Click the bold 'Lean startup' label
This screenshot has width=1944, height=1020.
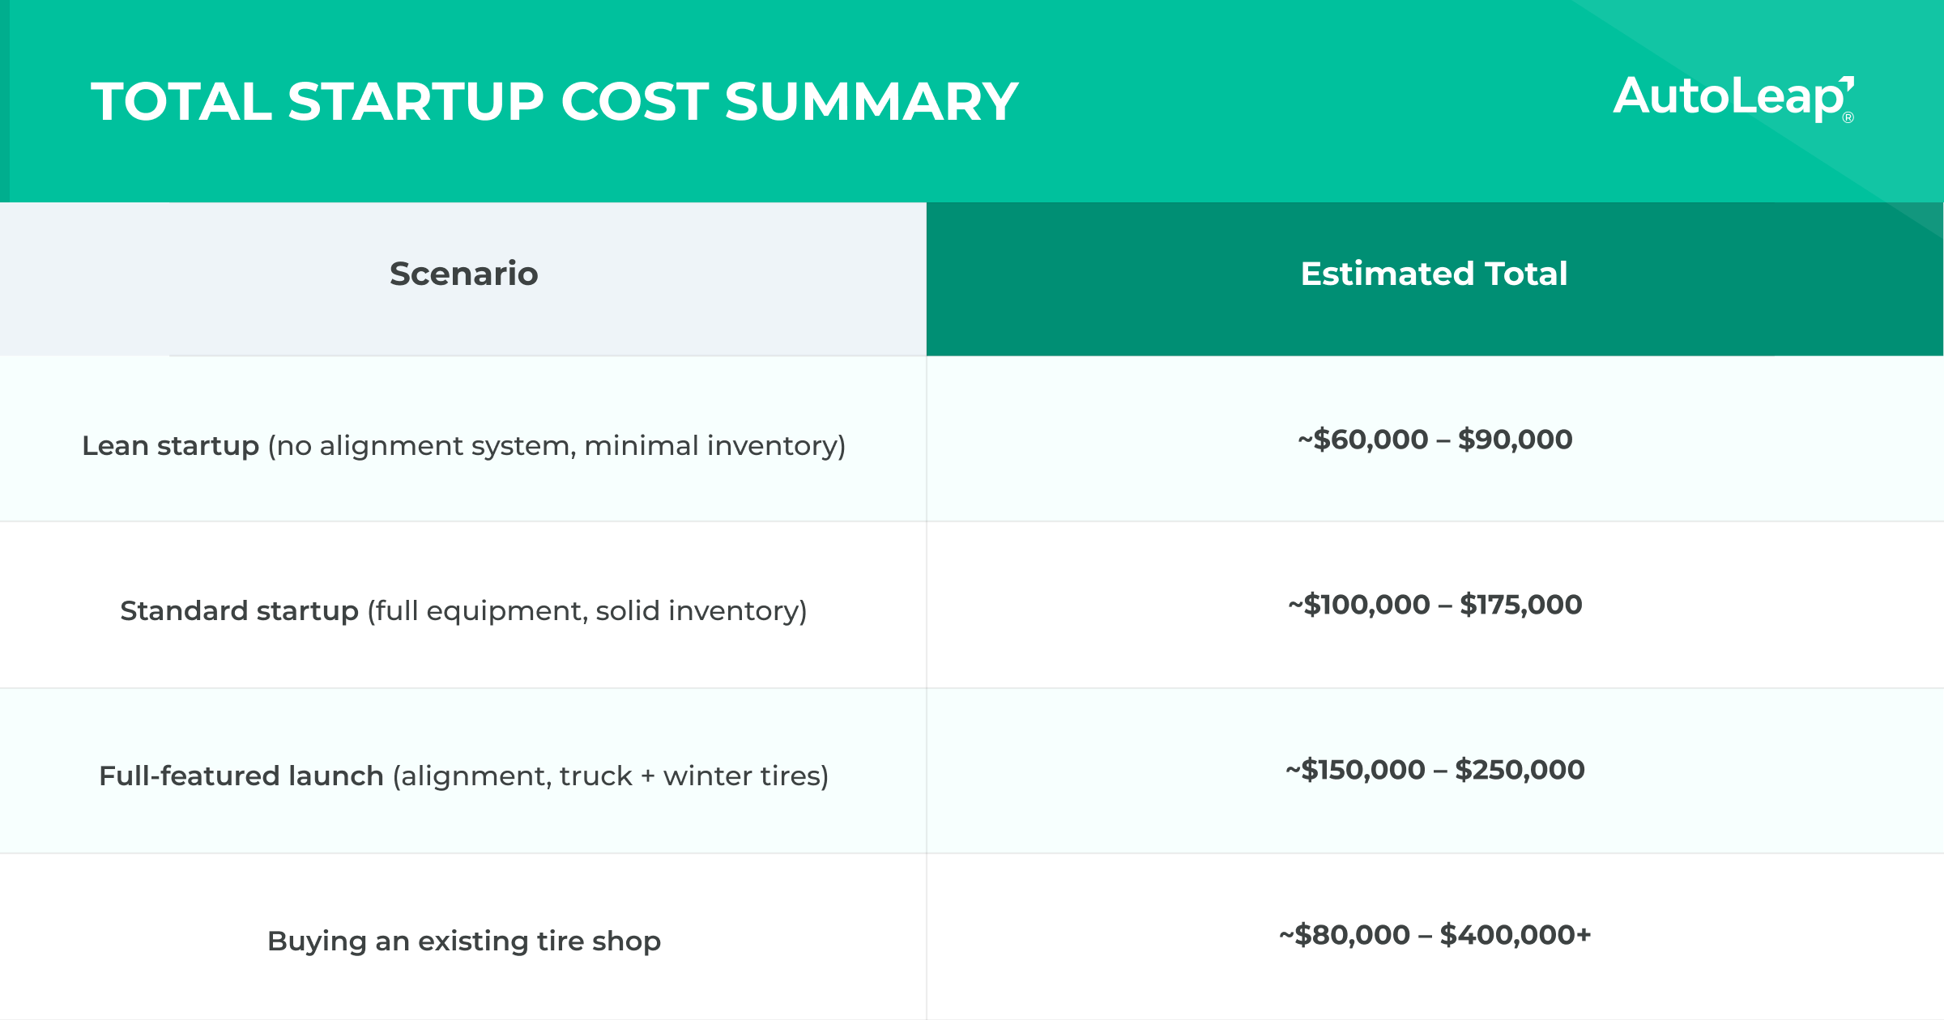click(170, 445)
